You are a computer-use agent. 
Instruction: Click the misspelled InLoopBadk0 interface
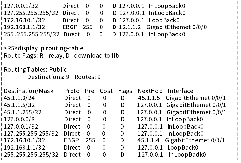click(x=187, y=154)
